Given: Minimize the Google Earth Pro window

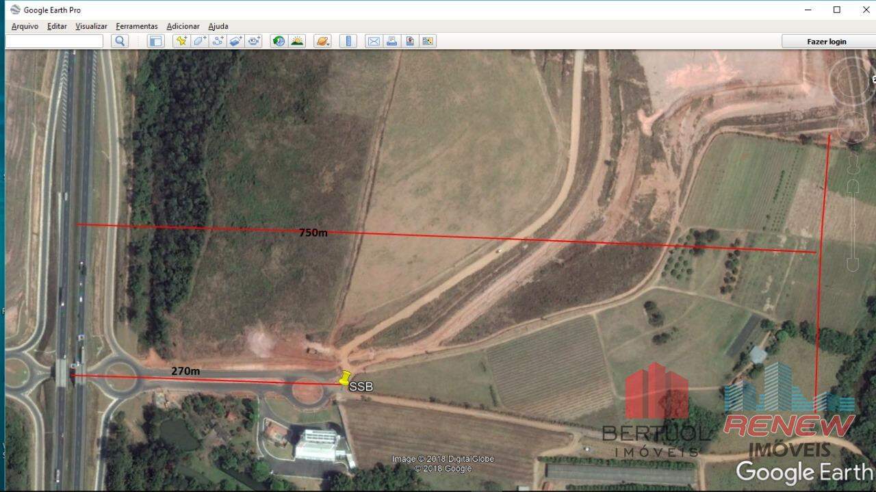Looking at the screenshot, I should [809, 10].
